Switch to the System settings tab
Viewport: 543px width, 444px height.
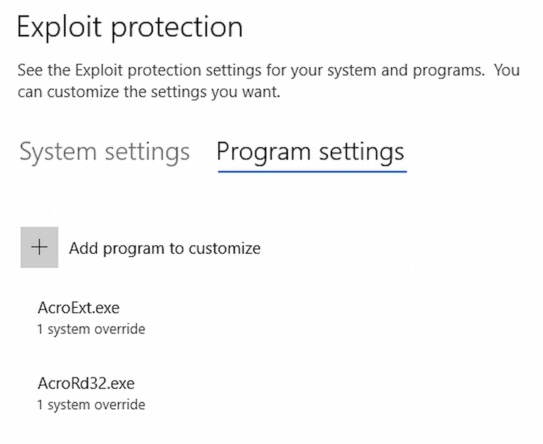104,152
